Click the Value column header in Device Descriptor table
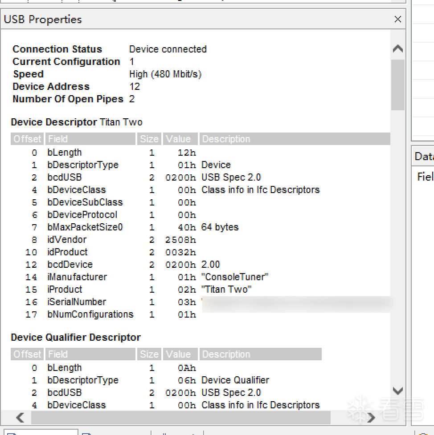This screenshot has width=434, height=435. (x=180, y=139)
